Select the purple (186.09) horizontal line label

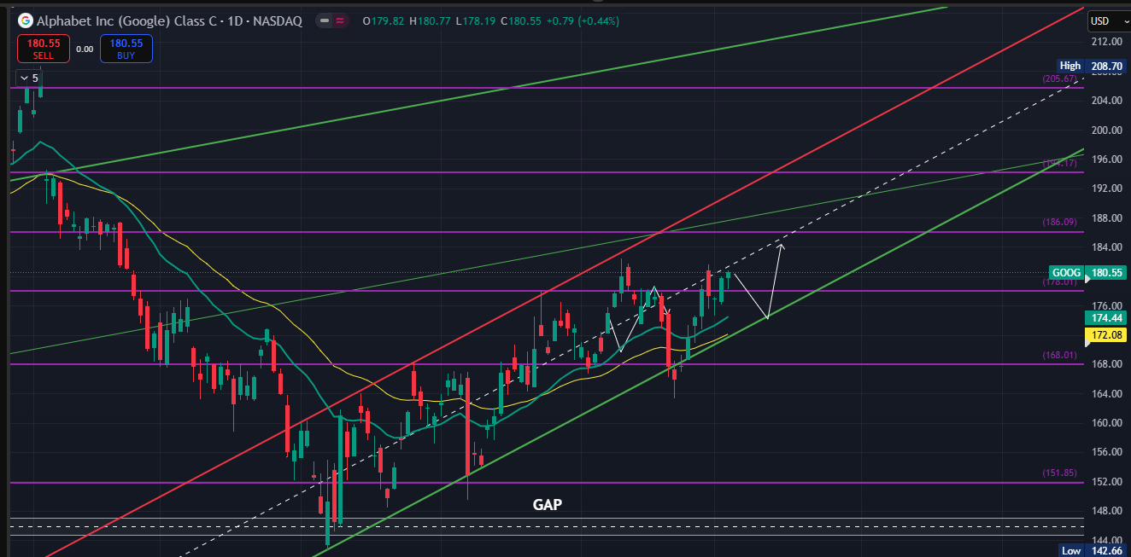(x=1059, y=222)
